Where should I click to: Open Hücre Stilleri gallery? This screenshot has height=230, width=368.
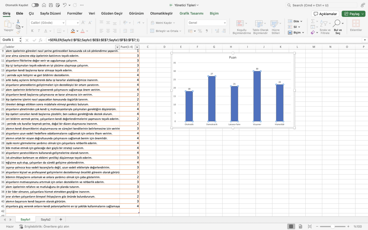click(x=275, y=27)
